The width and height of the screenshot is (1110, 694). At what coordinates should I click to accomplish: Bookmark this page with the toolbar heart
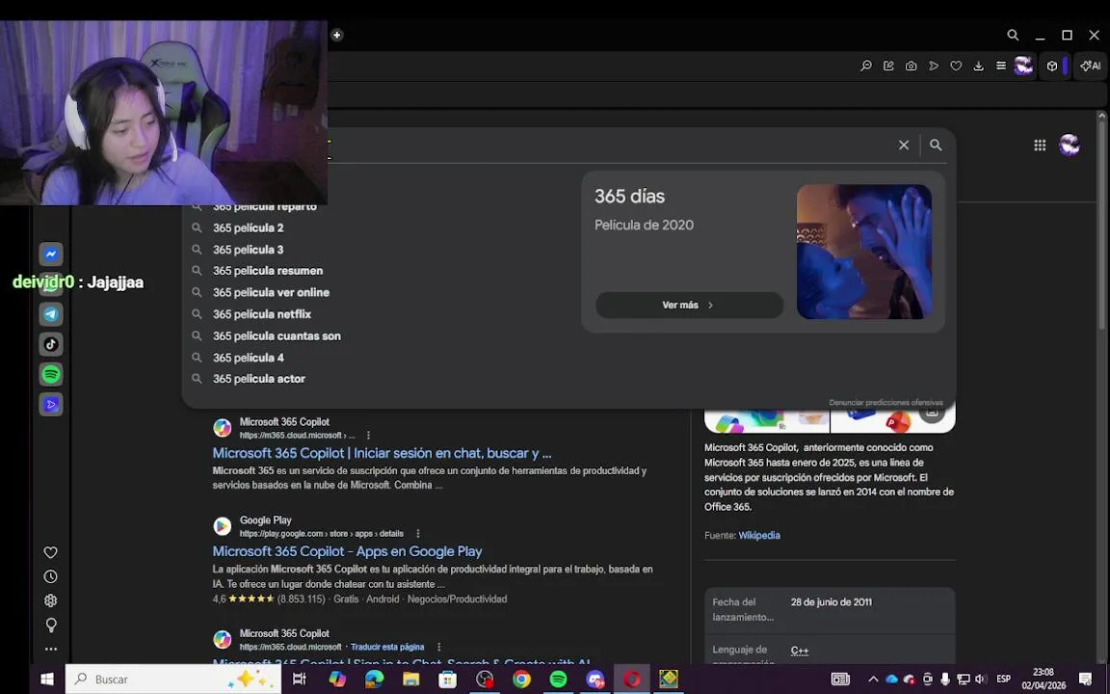(x=956, y=66)
